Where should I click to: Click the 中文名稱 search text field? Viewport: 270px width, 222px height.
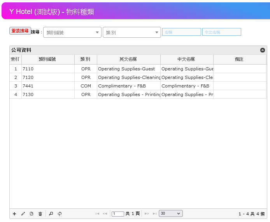click(x=221, y=32)
